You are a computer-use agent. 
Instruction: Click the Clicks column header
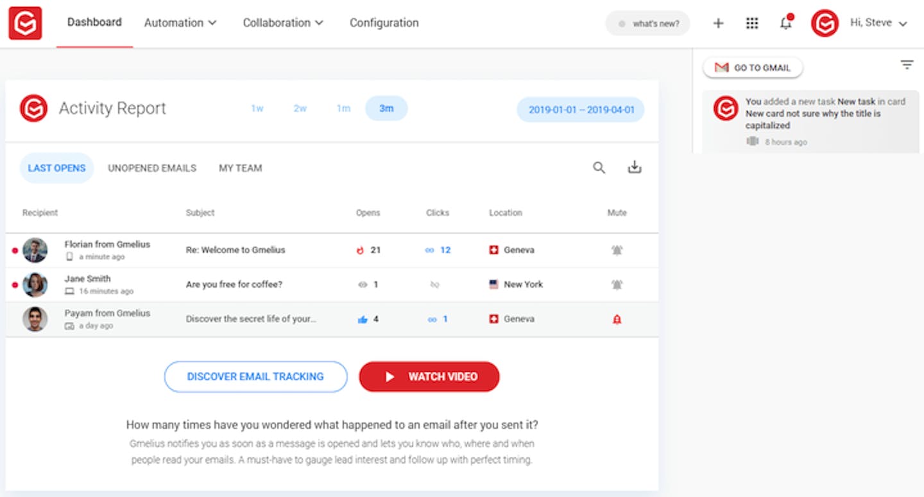tap(438, 213)
